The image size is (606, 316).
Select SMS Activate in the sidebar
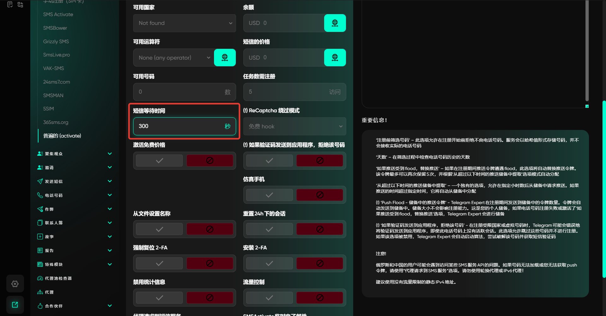(58, 15)
